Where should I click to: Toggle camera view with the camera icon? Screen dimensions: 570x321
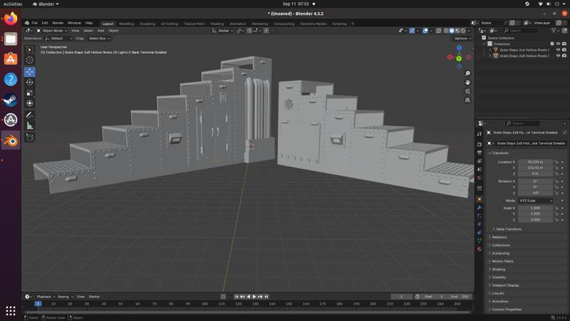click(467, 91)
